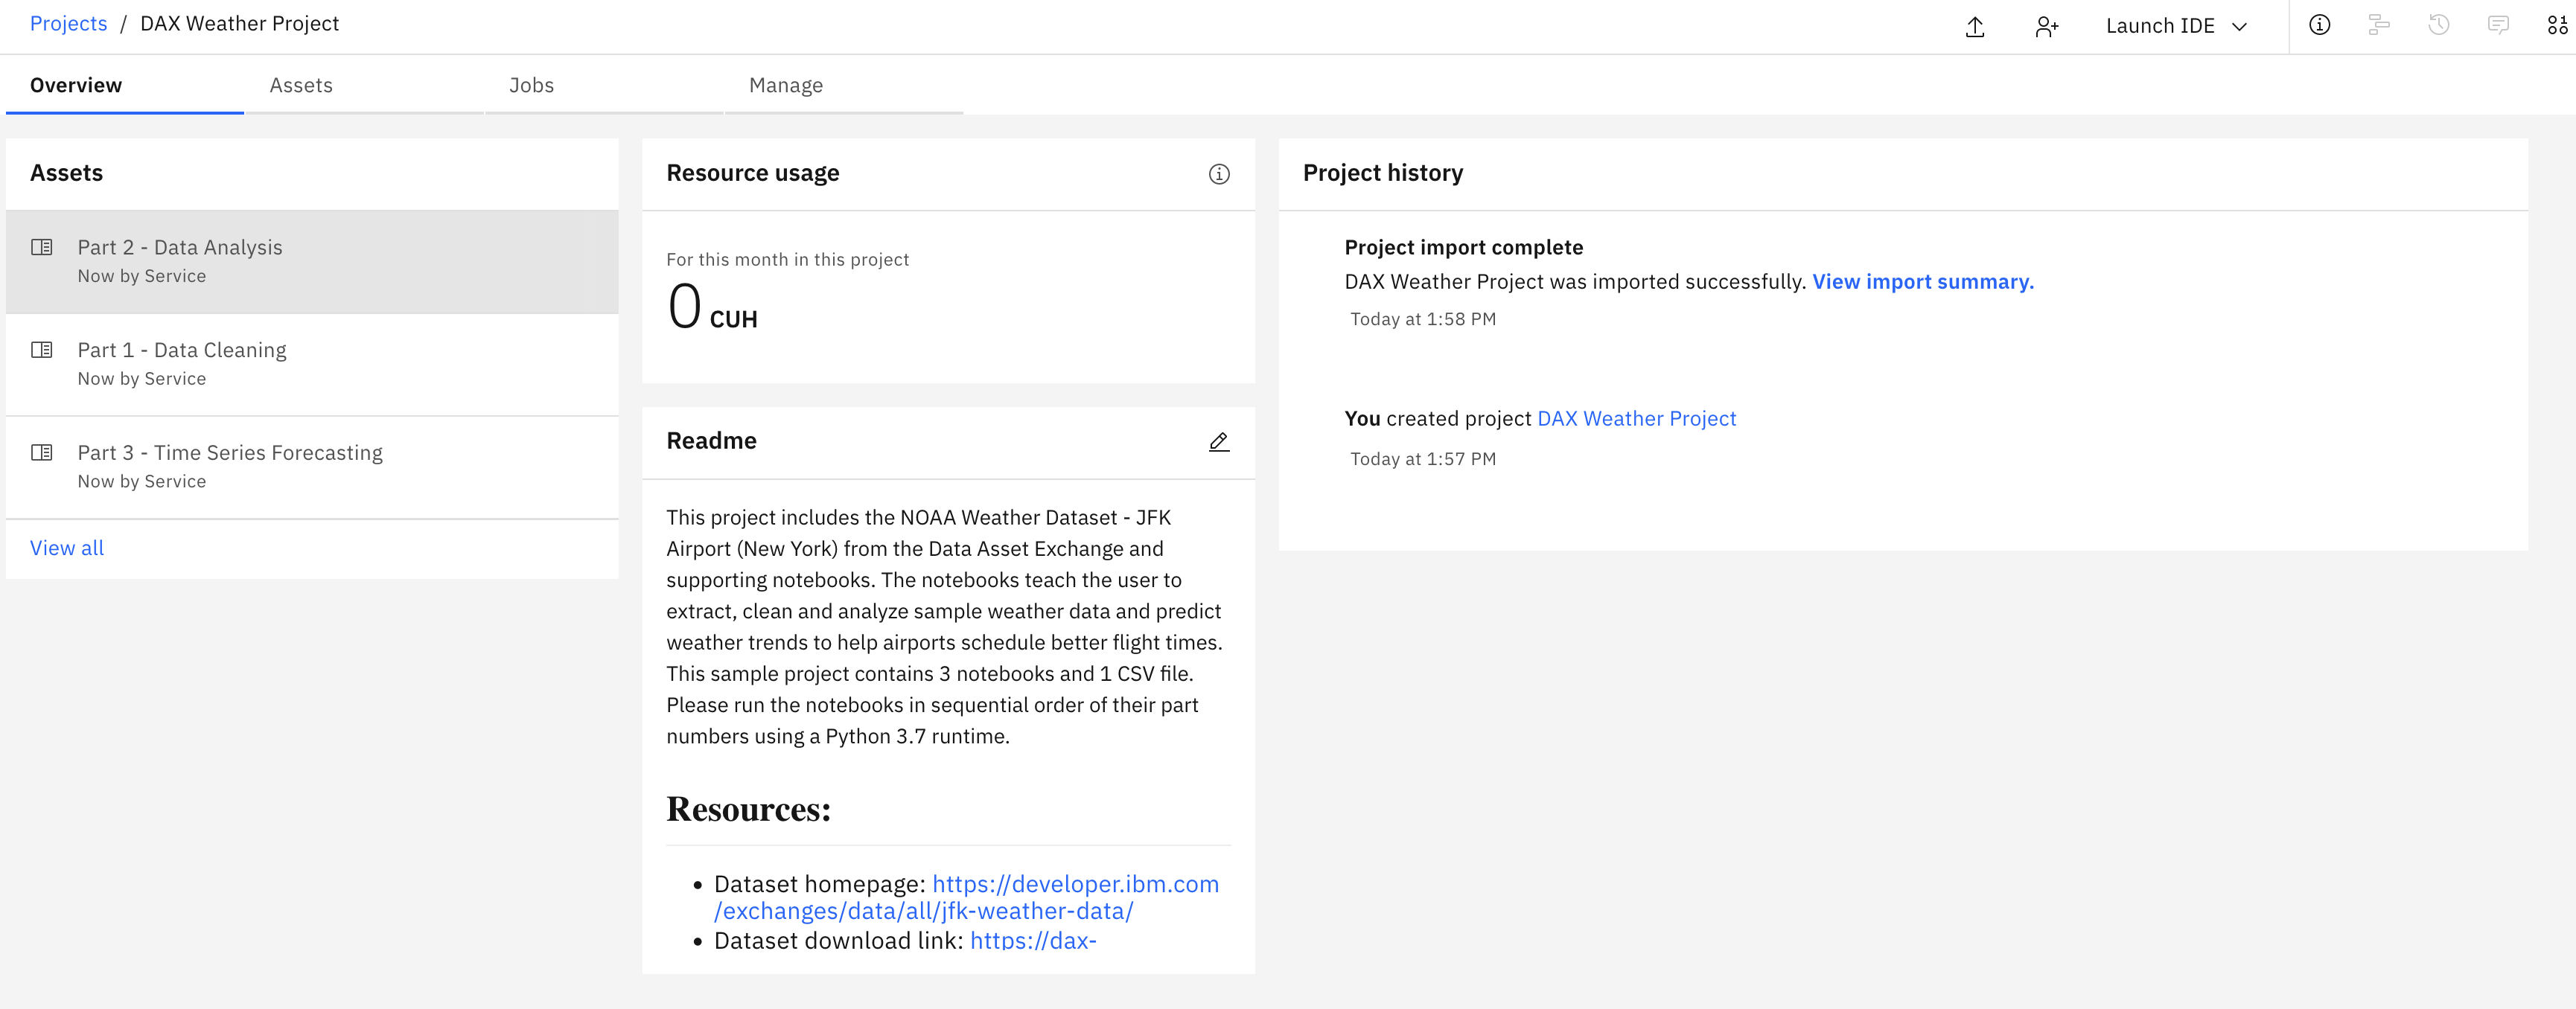Click the upload/export icon in toolbar
The image size is (2576, 1009).
pyautogui.click(x=1974, y=26)
